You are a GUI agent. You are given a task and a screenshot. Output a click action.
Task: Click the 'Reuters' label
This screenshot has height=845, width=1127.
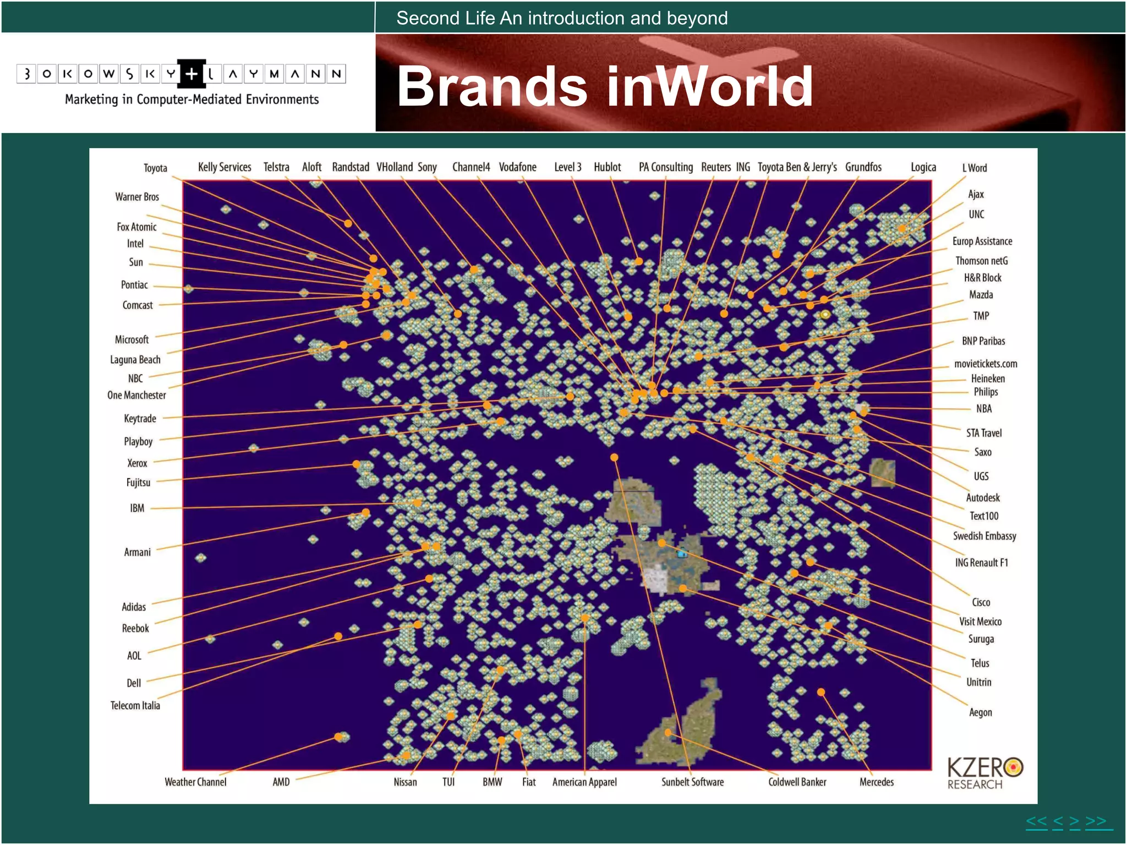coord(716,167)
